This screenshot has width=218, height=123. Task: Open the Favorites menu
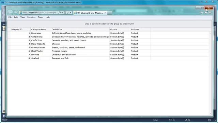tap(31, 17)
